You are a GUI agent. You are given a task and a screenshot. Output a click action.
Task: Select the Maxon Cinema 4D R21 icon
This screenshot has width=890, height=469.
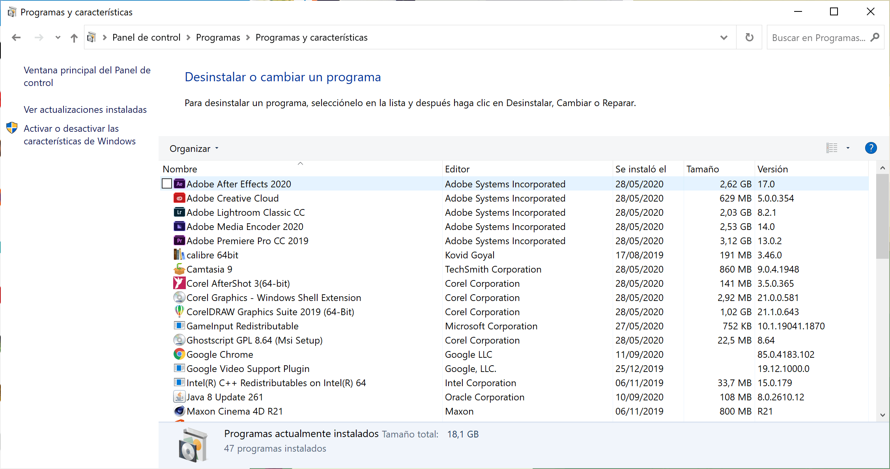[x=179, y=411]
